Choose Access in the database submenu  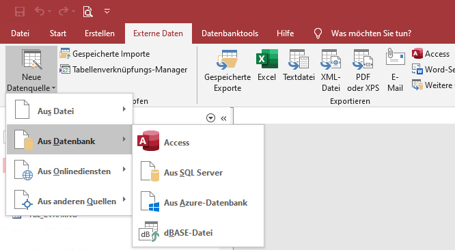point(198,141)
